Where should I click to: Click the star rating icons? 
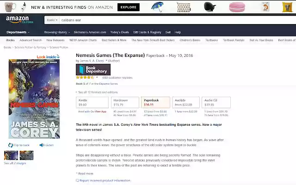[85, 77]
